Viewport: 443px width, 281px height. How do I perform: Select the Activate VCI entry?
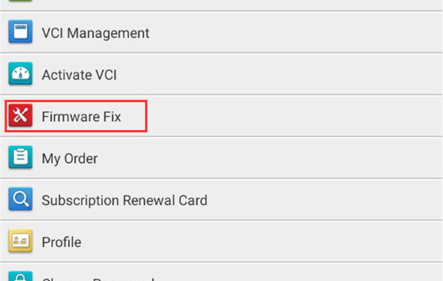(x=79, y=74)
